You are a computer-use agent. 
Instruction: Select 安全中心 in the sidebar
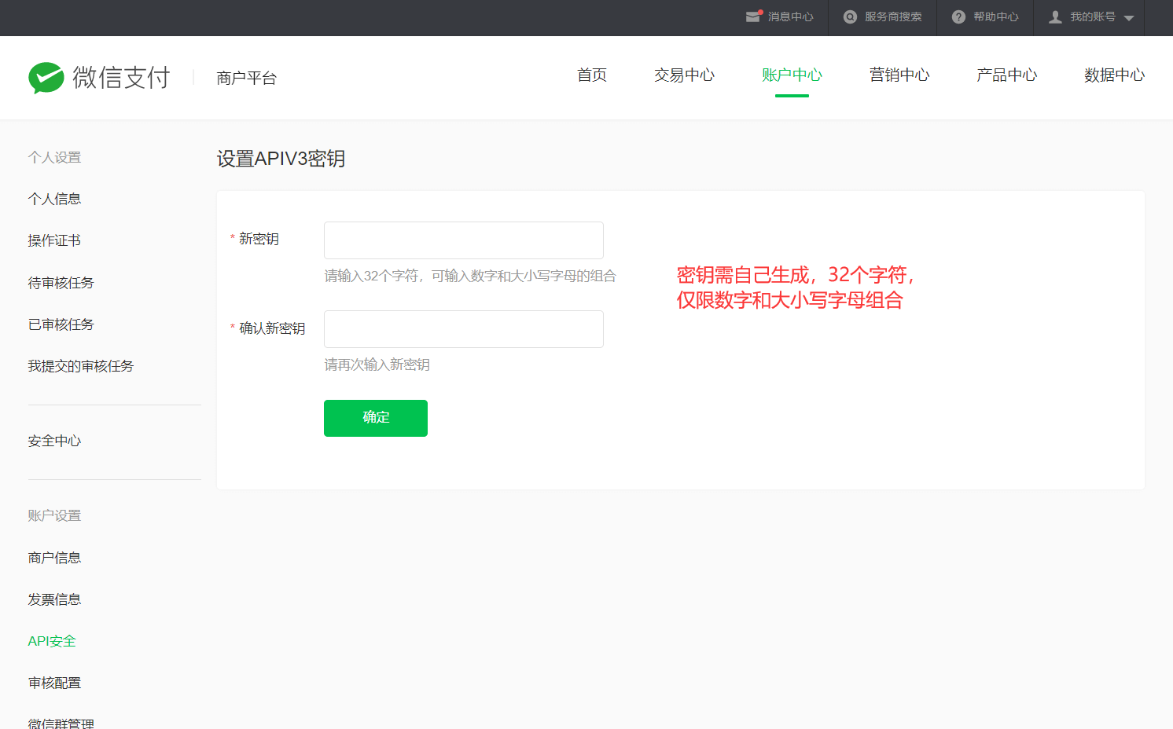[54, 441]
